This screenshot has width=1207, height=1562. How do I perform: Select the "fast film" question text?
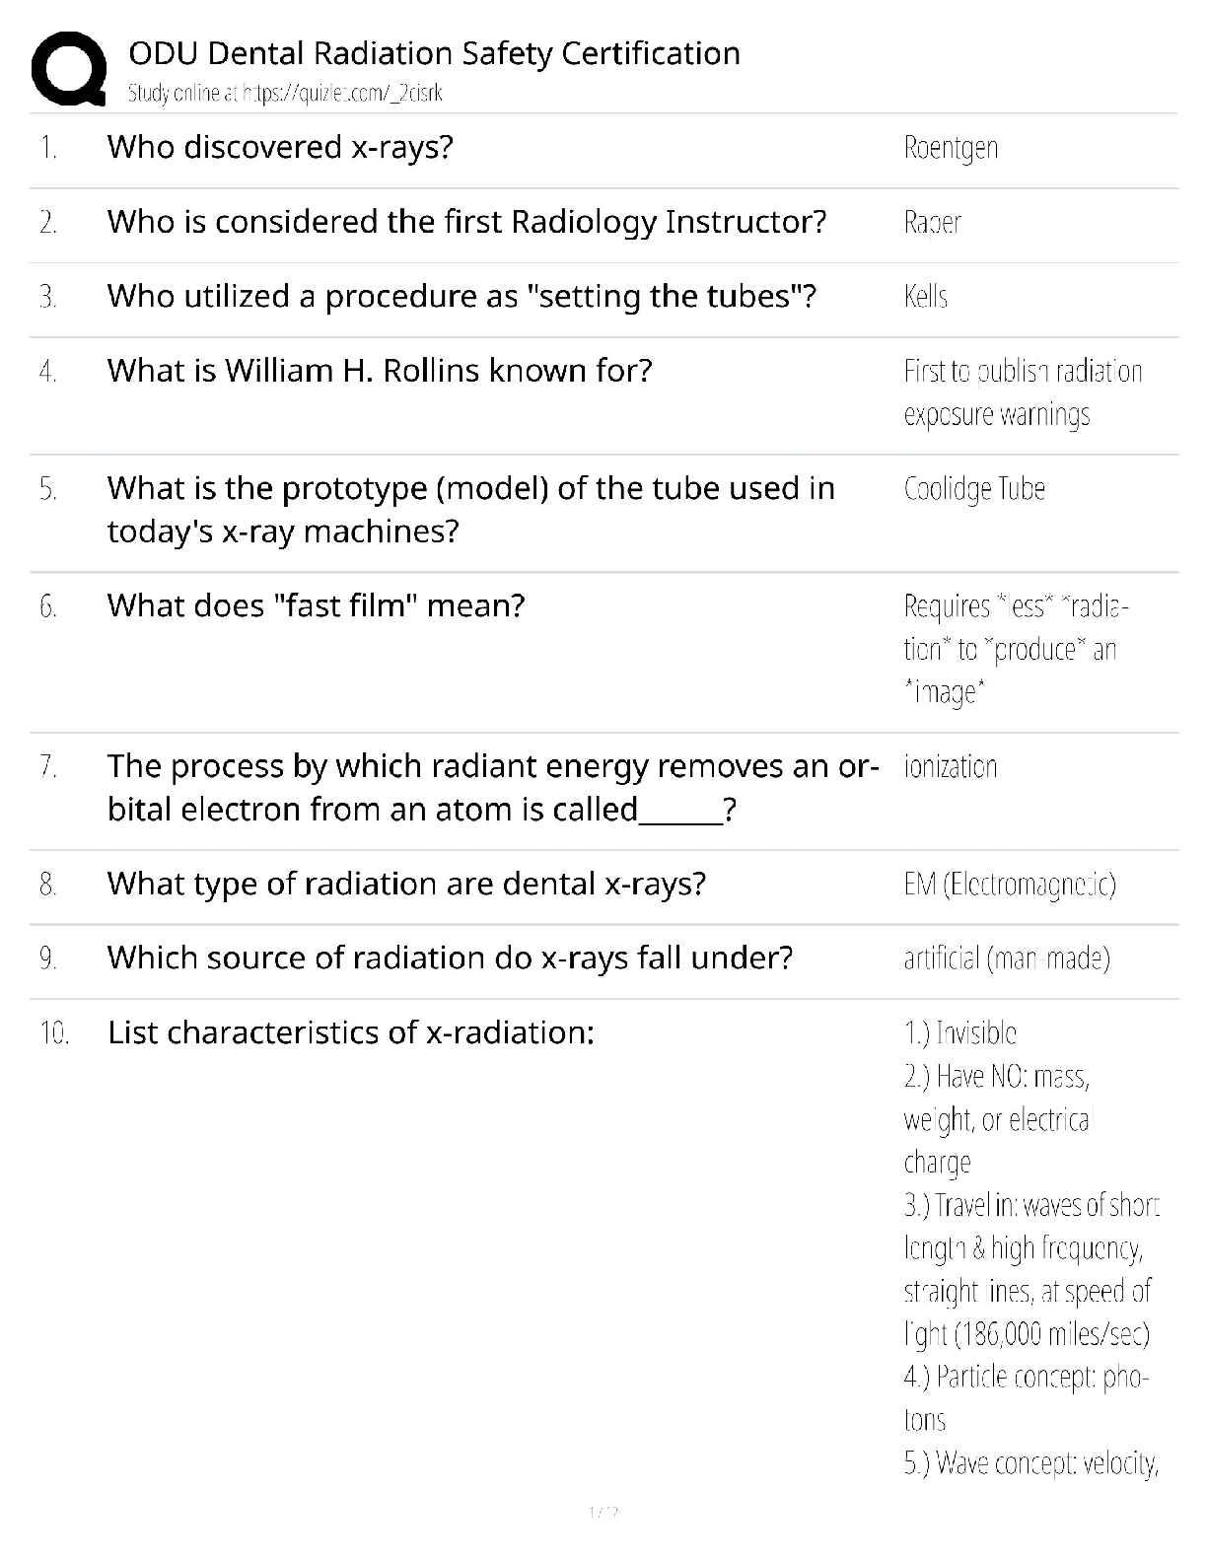[x=316, y=605]
